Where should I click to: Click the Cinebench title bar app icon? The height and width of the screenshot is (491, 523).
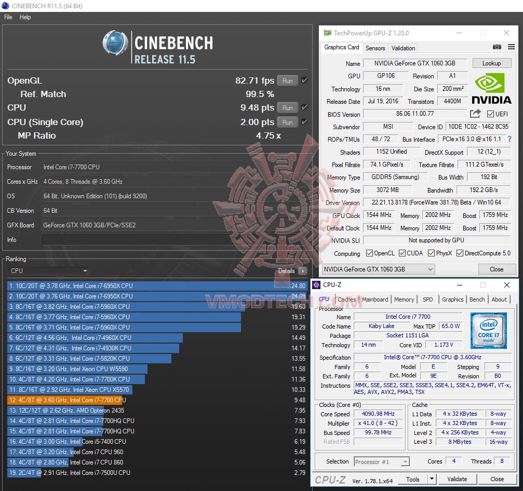tap(6, 6)
